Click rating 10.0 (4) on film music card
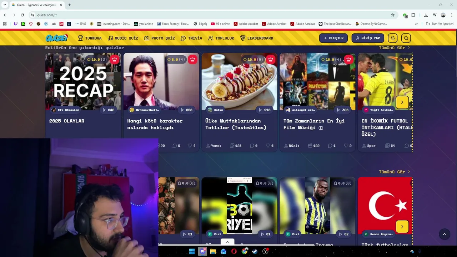 331,59
